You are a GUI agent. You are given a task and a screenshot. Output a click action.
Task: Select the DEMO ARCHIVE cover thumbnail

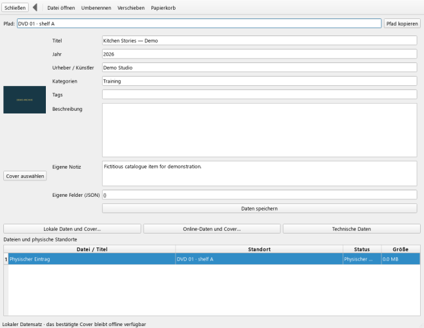tap(25, 100)
